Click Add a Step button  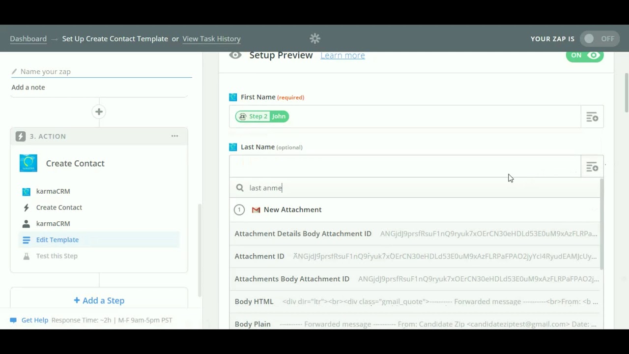(x=99, y=300)
